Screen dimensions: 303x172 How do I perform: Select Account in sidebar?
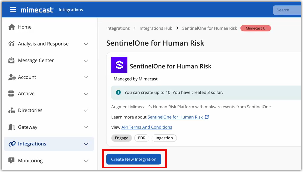[x=27, y=77]
